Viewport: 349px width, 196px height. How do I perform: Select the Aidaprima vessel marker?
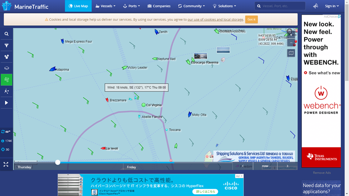tap(52, 69)
